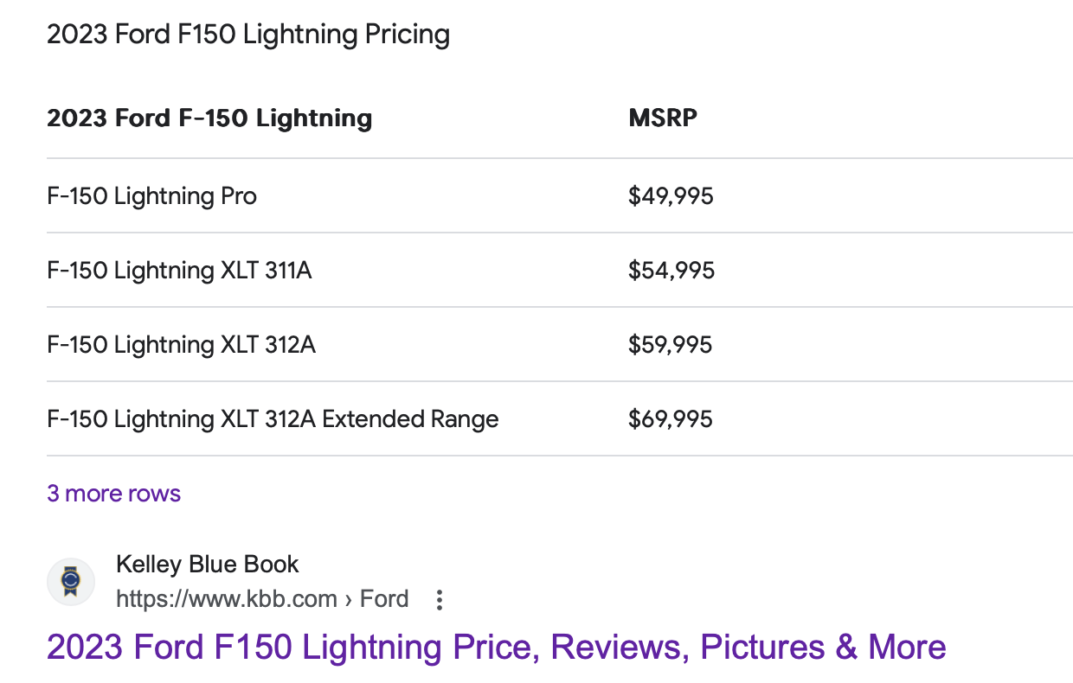Click the $69,995 price cell
The height and width of the screenshot is (683, 1073).
(671, 419)
